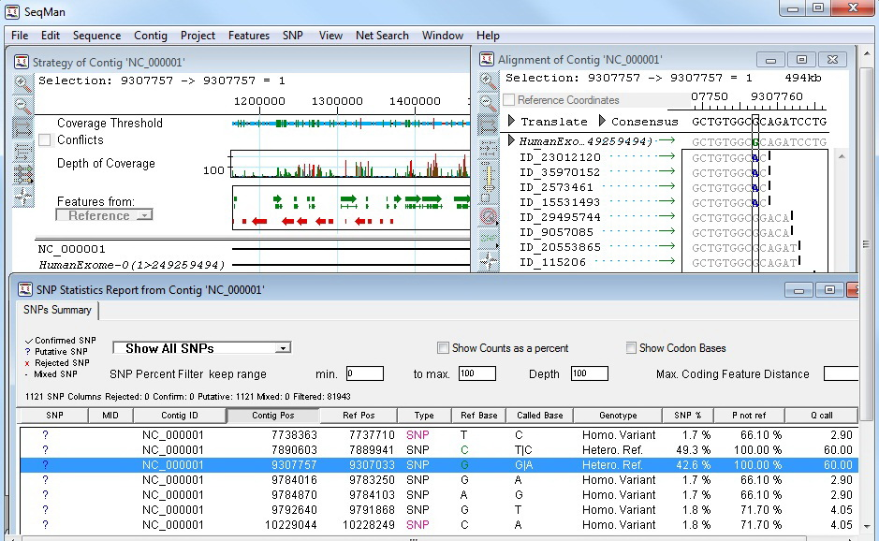Image resolution: width=879 pixels, height=541 pixels.
Task: Select the dotted arrows tool in Alignment toolbar
Action: click(489, 148)
